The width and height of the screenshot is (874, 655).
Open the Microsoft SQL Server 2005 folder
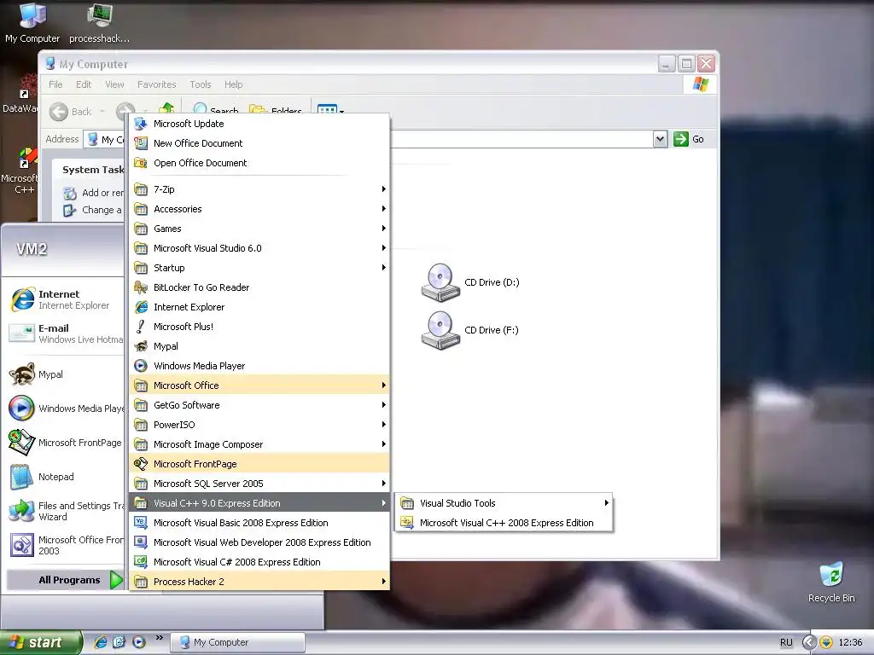(x=259, y=484)
